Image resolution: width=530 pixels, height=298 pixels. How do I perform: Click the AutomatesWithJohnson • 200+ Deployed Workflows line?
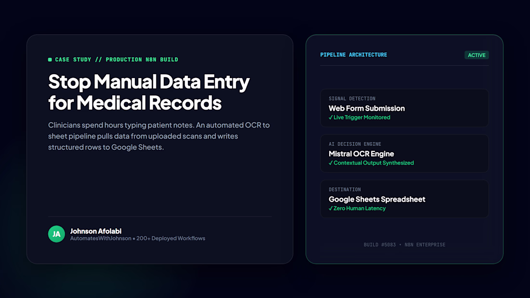pyautogui.click(x=138, y=238)
